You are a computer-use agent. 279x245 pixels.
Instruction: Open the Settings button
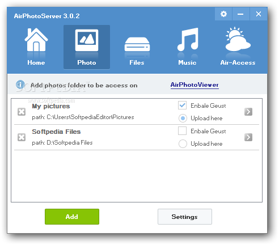[x=185, y=217]
